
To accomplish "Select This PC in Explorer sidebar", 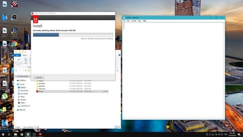I will (21, 84).
